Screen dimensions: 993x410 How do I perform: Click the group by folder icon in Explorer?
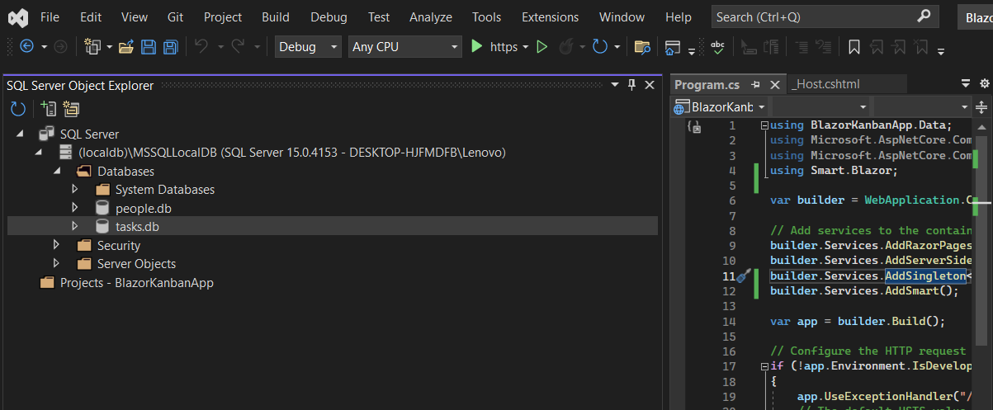[71, 109]
